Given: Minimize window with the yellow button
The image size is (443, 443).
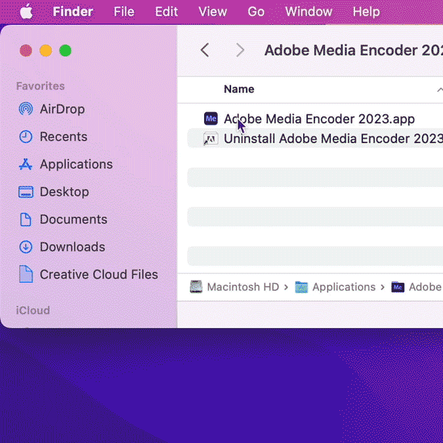Looking at the screenshot, I should [x=46, y=51].
